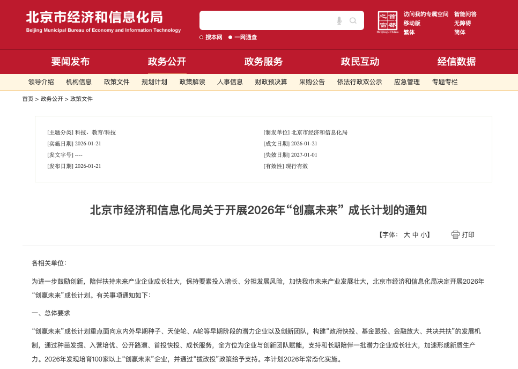Click the magnifier search icon
This screenshot has height=369, width=518.
(353, 21)
